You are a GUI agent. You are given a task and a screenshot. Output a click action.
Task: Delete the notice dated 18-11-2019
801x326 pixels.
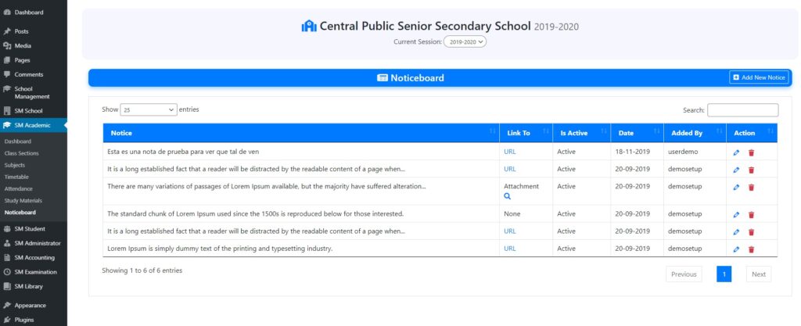(751, 152)
